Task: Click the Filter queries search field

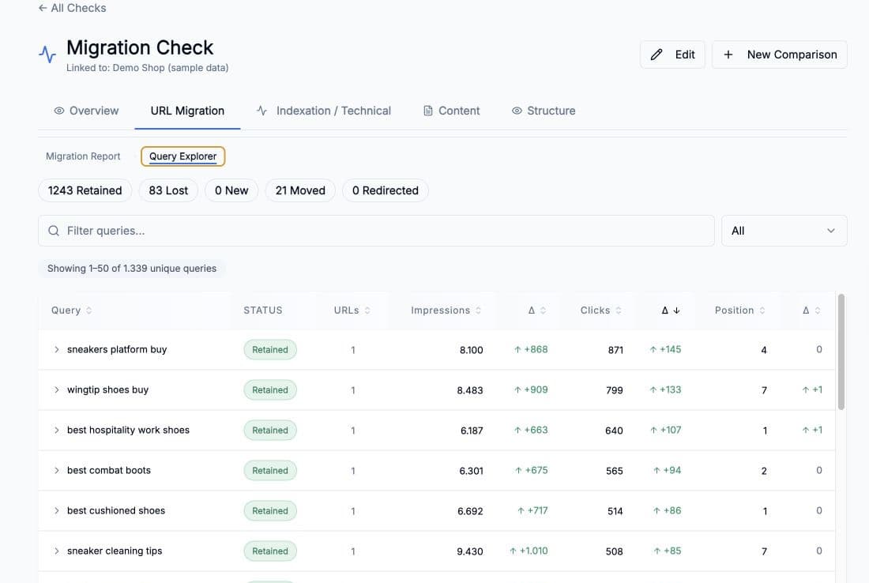Action: point(376,231)
